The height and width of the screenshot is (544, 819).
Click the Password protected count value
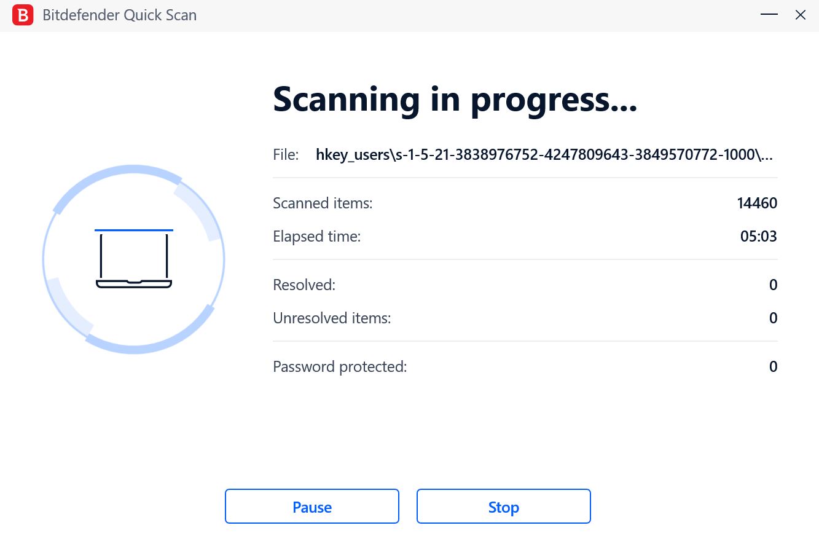774,367
